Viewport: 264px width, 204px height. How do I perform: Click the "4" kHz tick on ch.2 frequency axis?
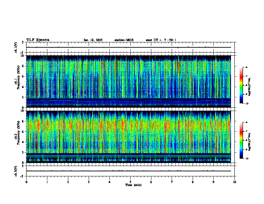point(23,142)
